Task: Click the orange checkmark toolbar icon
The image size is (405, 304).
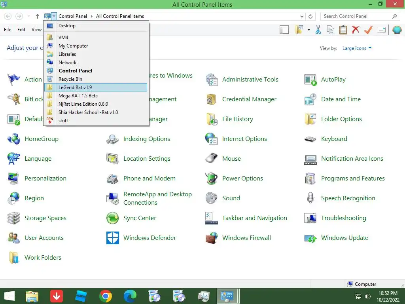Action: 368,30
